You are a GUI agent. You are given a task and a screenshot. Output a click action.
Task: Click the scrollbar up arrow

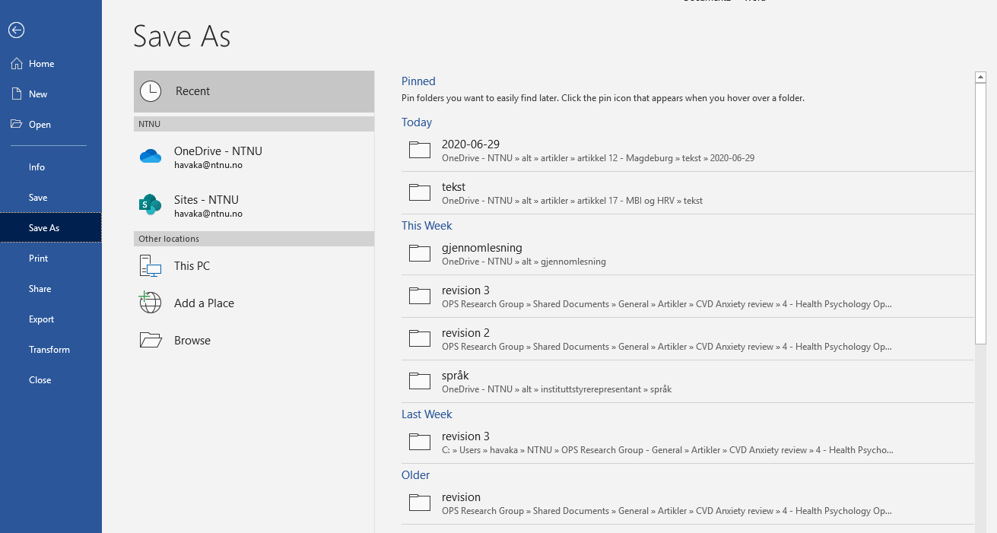coord(980,77)
